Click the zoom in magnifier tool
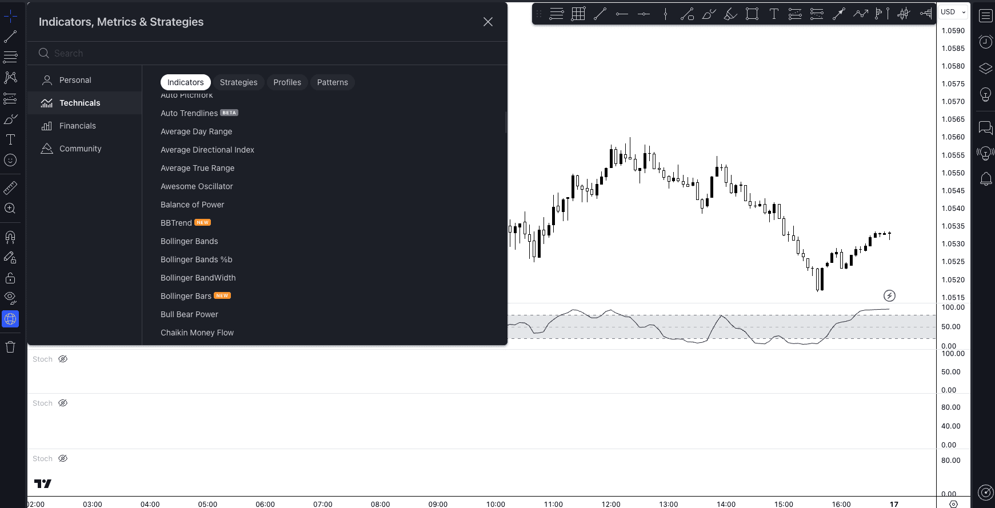Viewport: 995px width, 508px height. coord(10,208)
